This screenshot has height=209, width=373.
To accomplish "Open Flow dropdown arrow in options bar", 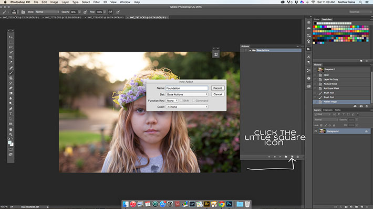I will pyautogui.click(x=105, y=12).
